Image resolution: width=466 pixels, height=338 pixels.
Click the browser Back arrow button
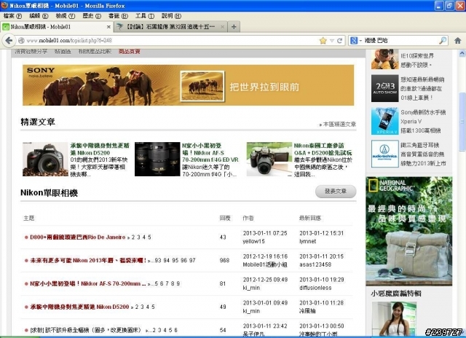[x=9, y=41]
